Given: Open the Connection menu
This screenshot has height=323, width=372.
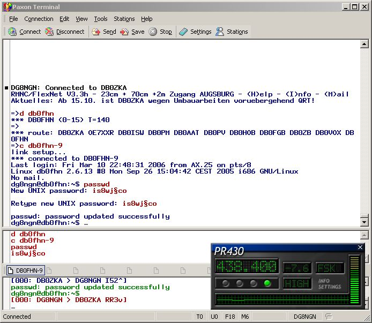Looking at the screenshot, I should click(x=39, y=19).
